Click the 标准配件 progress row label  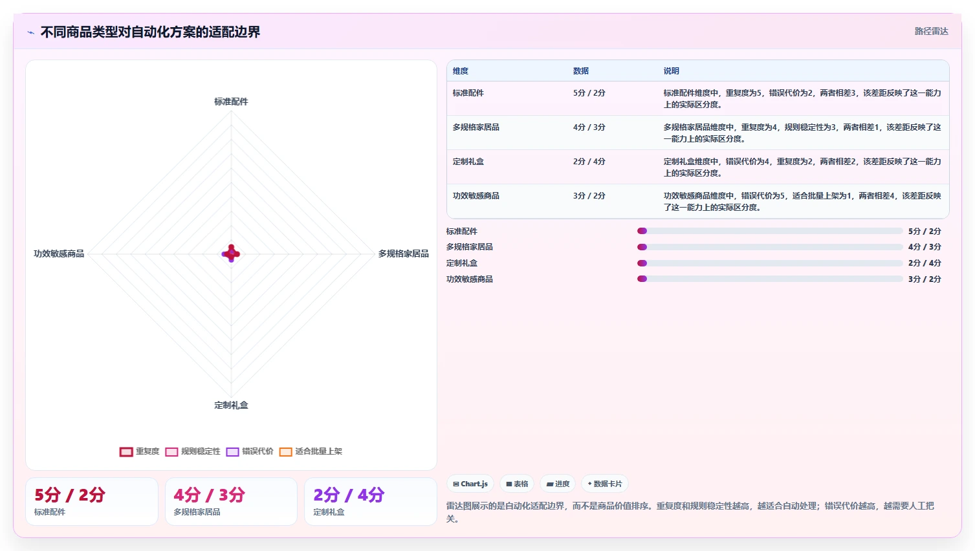coord(462,232)
